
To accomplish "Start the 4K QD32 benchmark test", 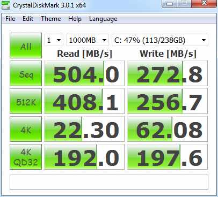I will pos(26,157).
